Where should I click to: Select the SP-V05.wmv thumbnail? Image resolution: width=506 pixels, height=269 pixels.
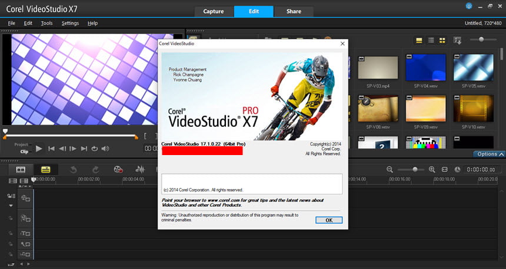474,68
